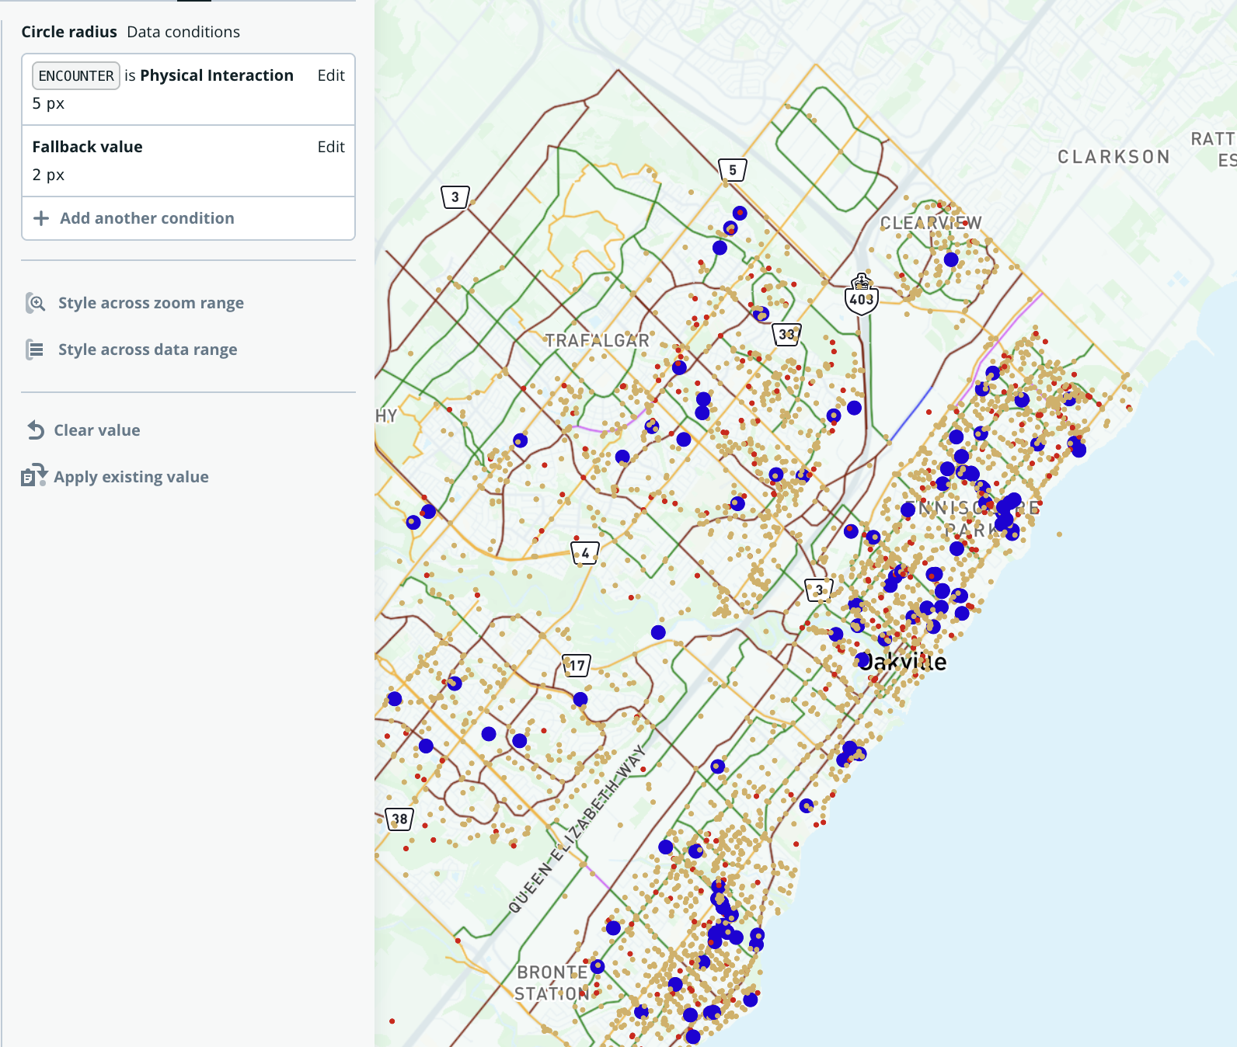
Task: Click the route 4 shield marker
Action: coord(585,553)
